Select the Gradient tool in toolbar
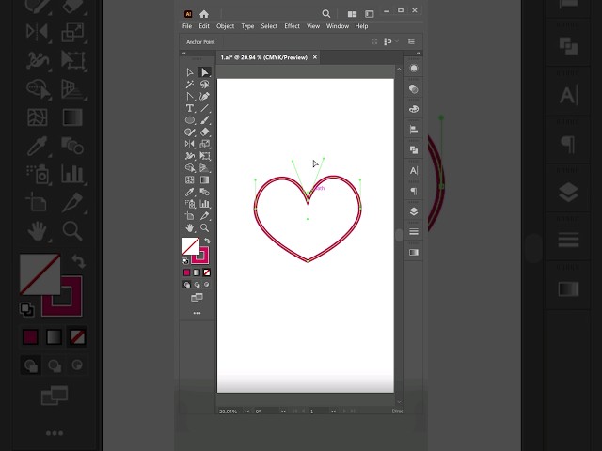Image resolution: width=602 pixels, height=451 pixels. point(205,179)
